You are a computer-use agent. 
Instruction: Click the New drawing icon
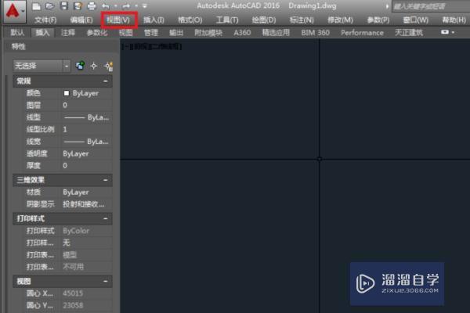[36, 6]
